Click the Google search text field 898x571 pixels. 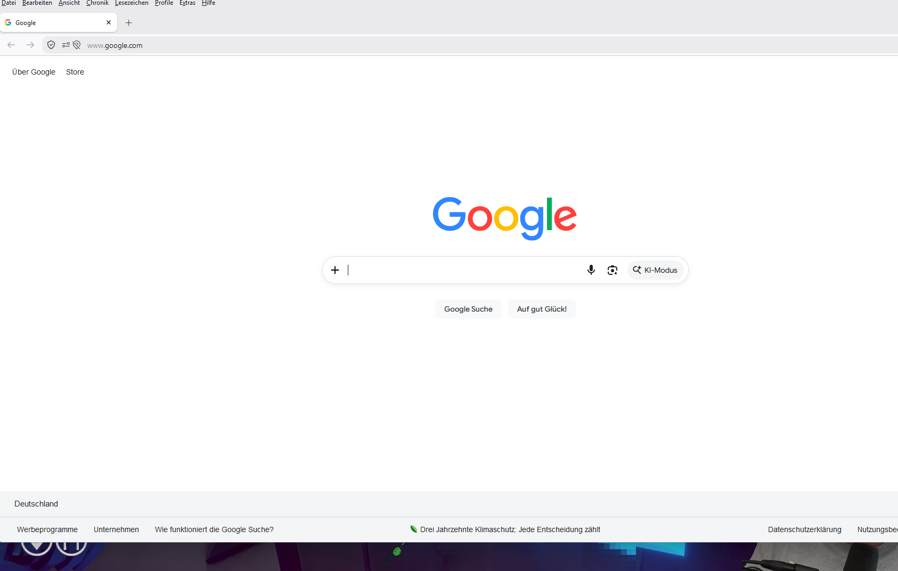coord(463,270)
